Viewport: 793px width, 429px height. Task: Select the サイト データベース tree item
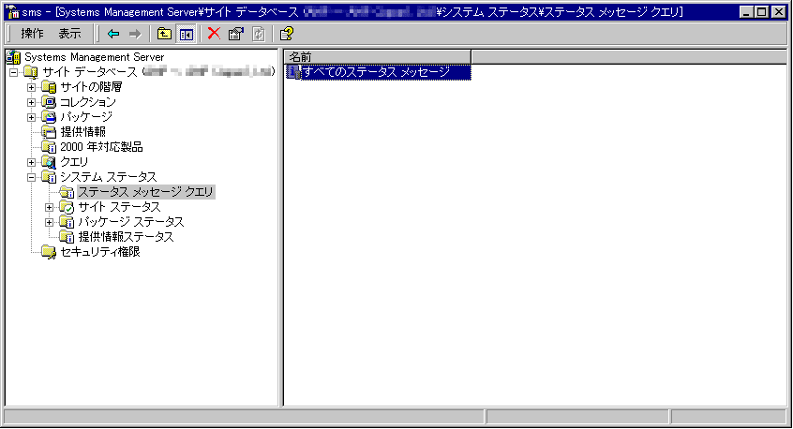[x=158, y=72]
